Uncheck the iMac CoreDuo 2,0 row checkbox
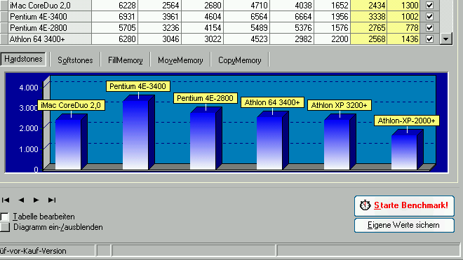 click(429, 6)
